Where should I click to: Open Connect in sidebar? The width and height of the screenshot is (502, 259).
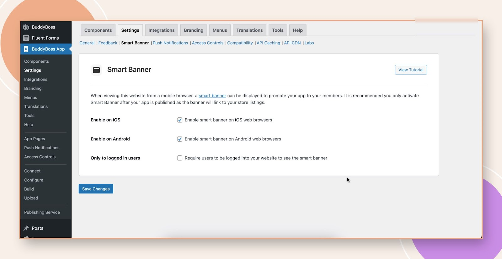(x=32, y=171)
